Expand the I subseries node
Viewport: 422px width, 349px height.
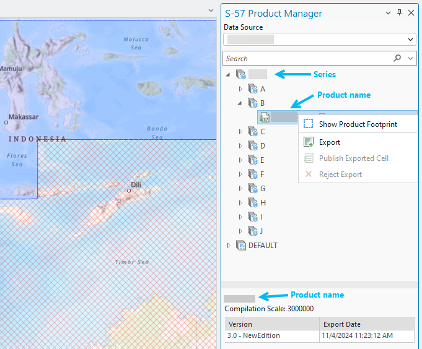tap(240, 217)
